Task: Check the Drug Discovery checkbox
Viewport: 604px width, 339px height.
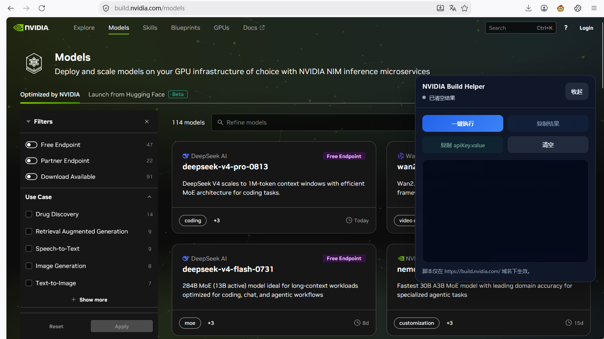Action: (x=29, y=214)
